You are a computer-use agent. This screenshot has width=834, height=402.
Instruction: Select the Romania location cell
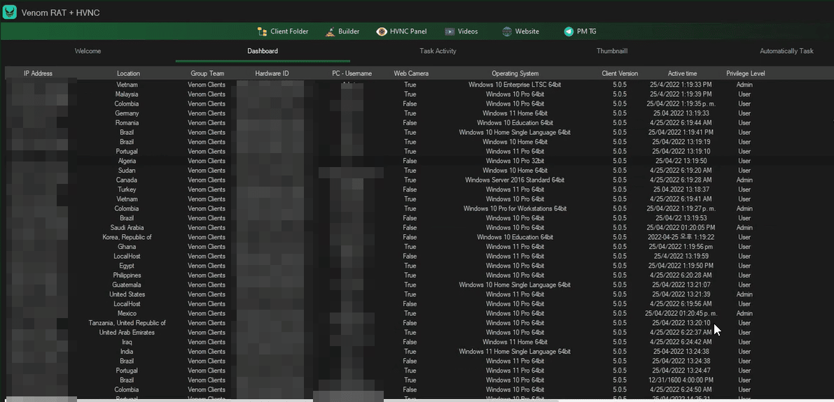pos(127,122)
